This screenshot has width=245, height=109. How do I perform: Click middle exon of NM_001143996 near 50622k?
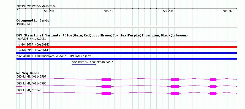(x=175, y=87)
